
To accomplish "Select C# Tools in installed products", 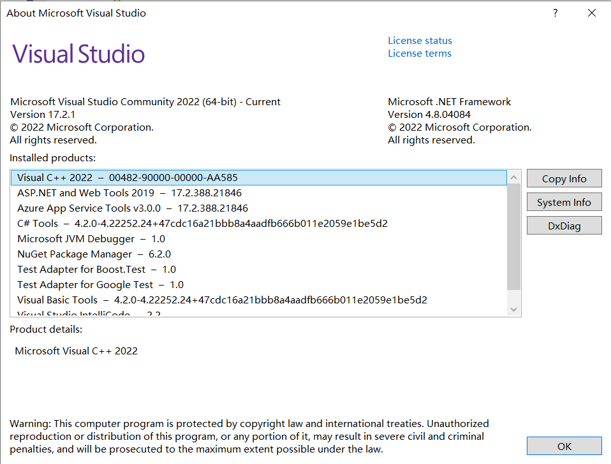I will coord(128,223).
